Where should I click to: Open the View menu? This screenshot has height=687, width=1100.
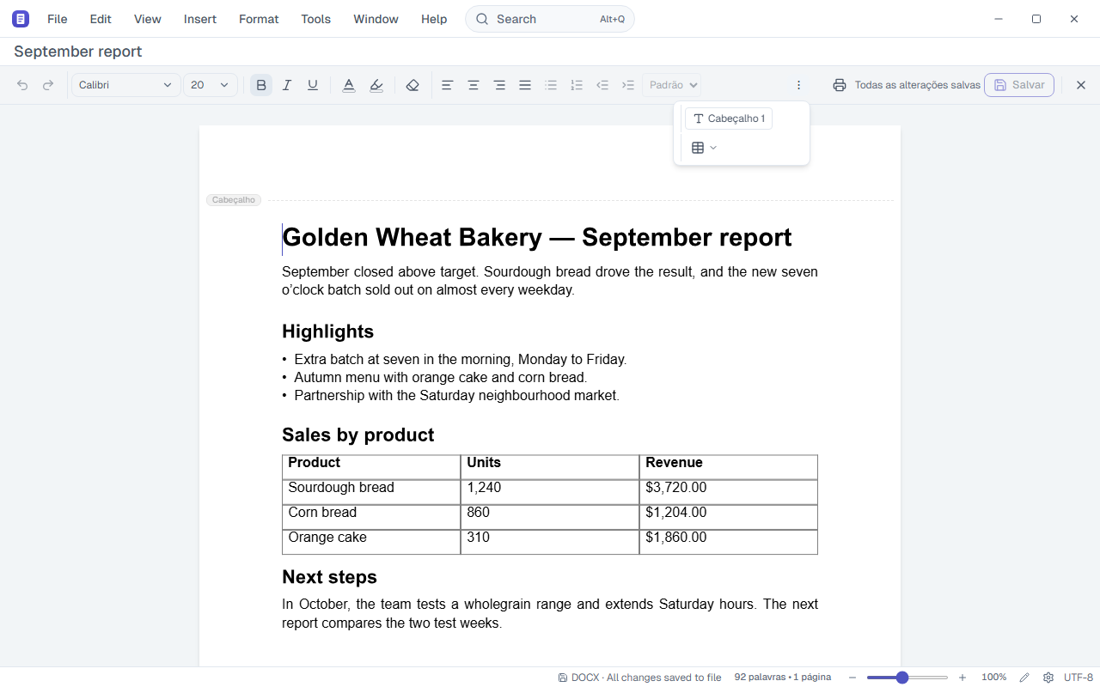(x=148, y=19)
